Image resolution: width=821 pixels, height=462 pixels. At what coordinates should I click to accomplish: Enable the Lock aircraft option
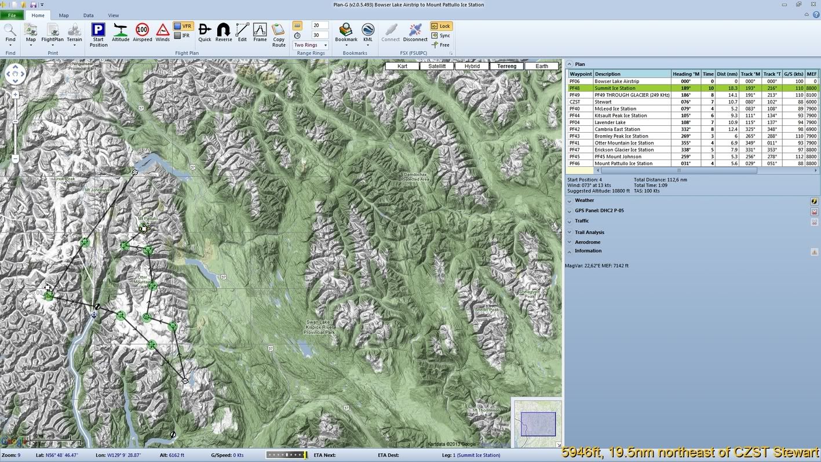pos(440,26)
